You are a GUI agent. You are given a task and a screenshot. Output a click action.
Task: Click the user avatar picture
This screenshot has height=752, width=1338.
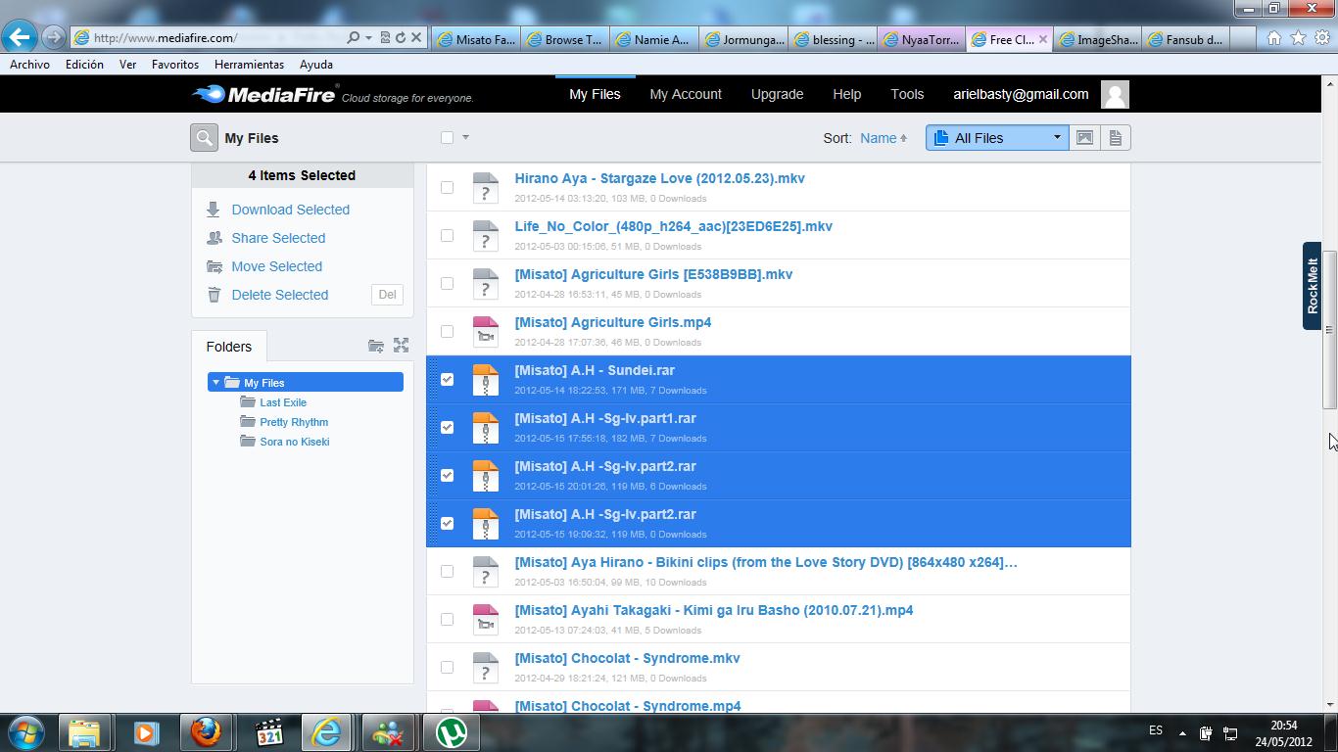coord(1115,94)
